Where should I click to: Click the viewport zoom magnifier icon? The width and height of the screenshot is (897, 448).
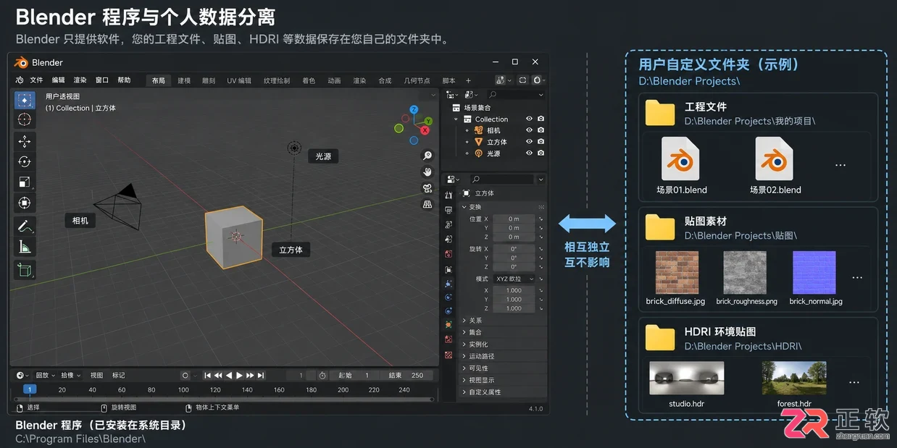click(x=427, y=156)
